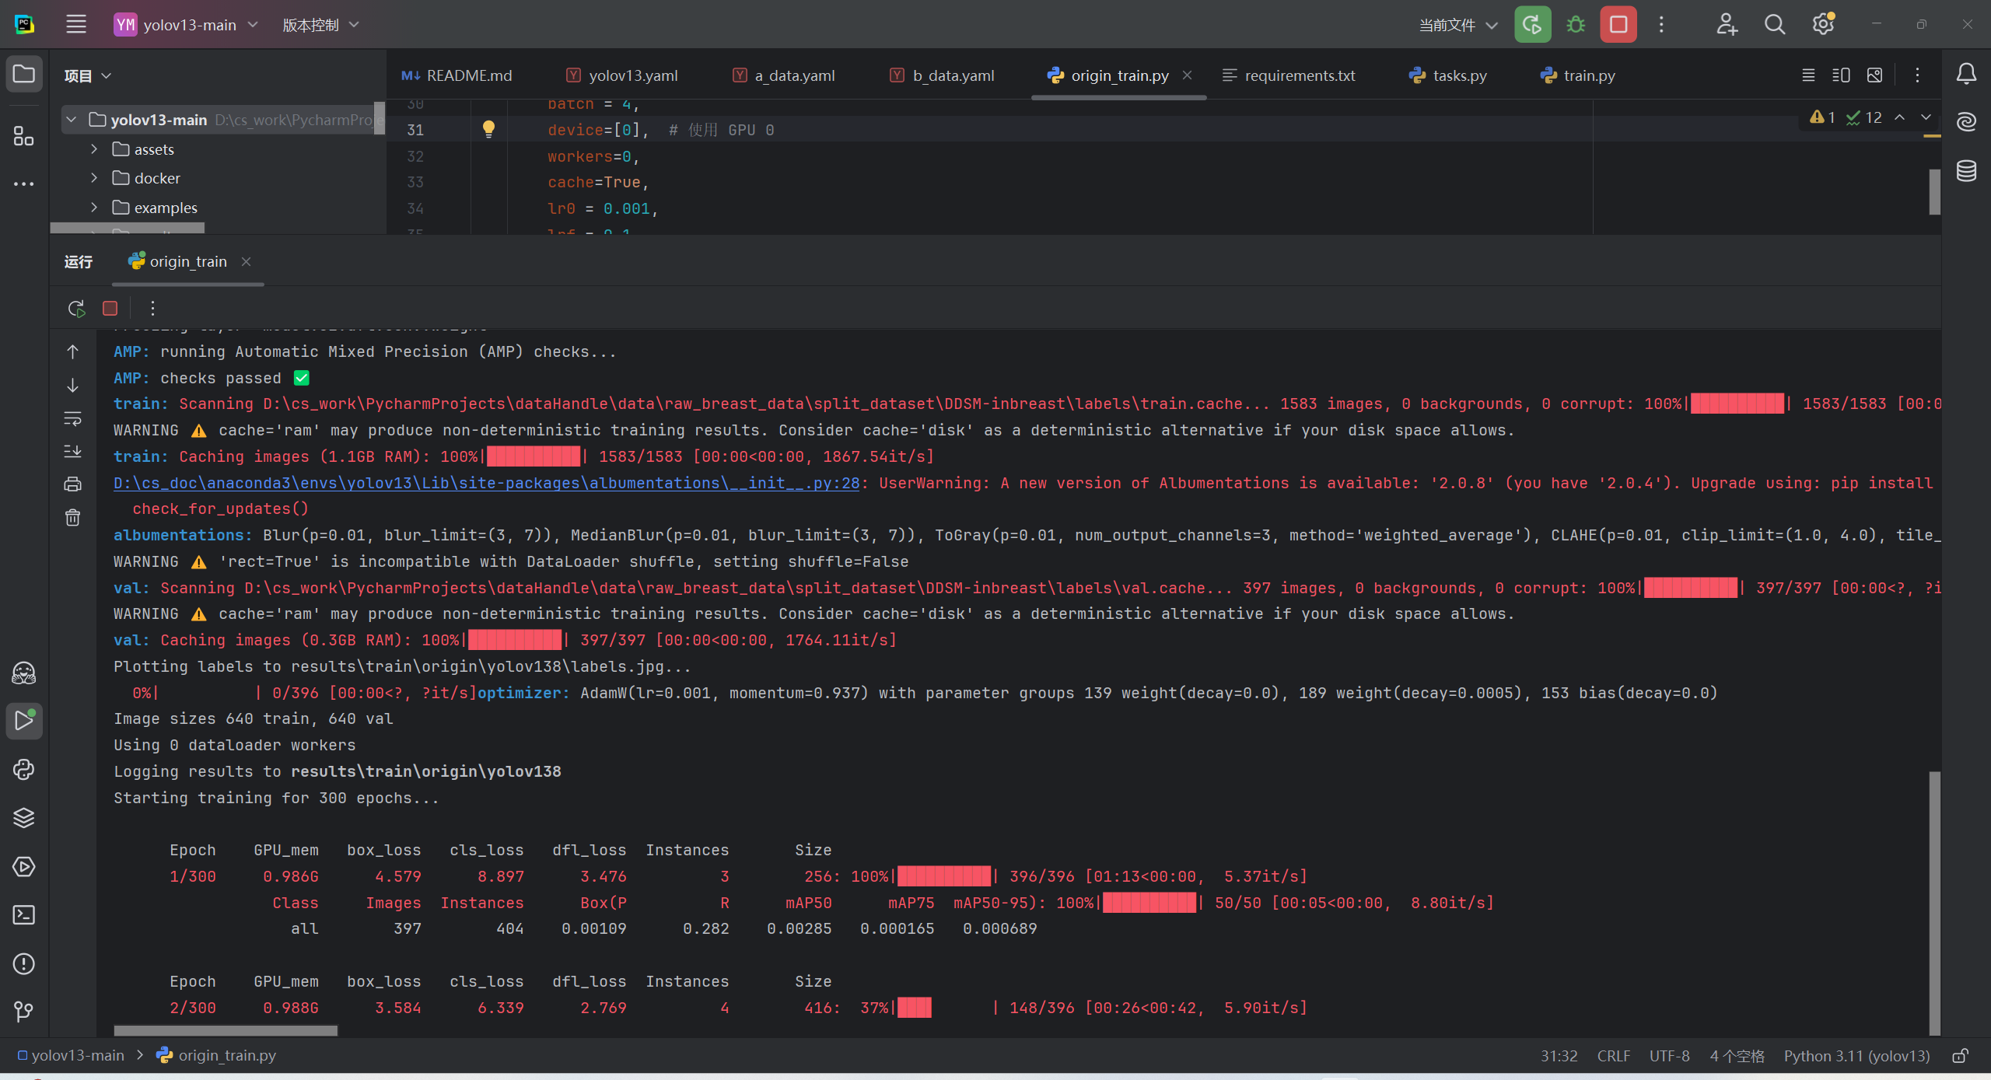Viewport: 1991px width, 1080px height.
Task: Stop the running process from top toolbar
Action: (x=1618, y=24)
